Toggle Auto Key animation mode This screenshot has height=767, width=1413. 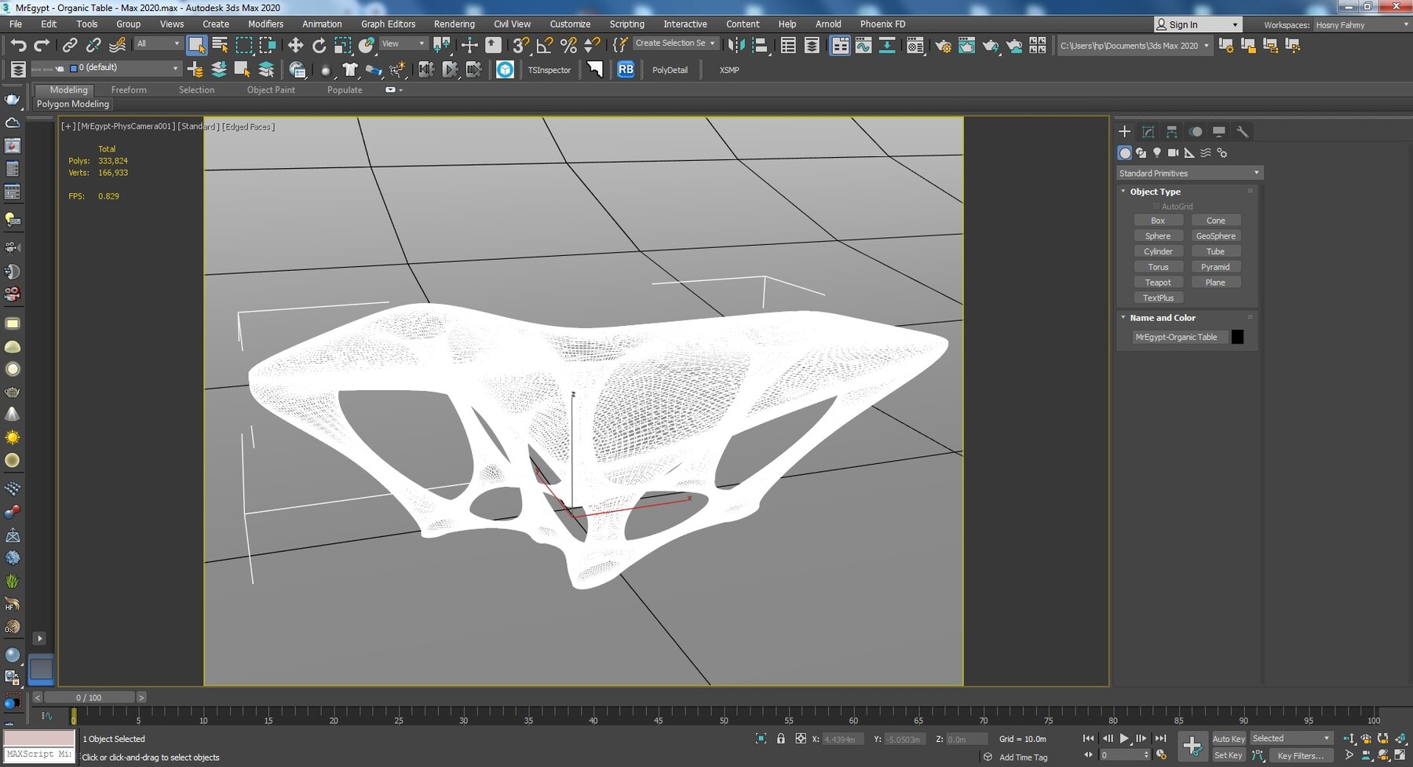tap(1228, 739)
